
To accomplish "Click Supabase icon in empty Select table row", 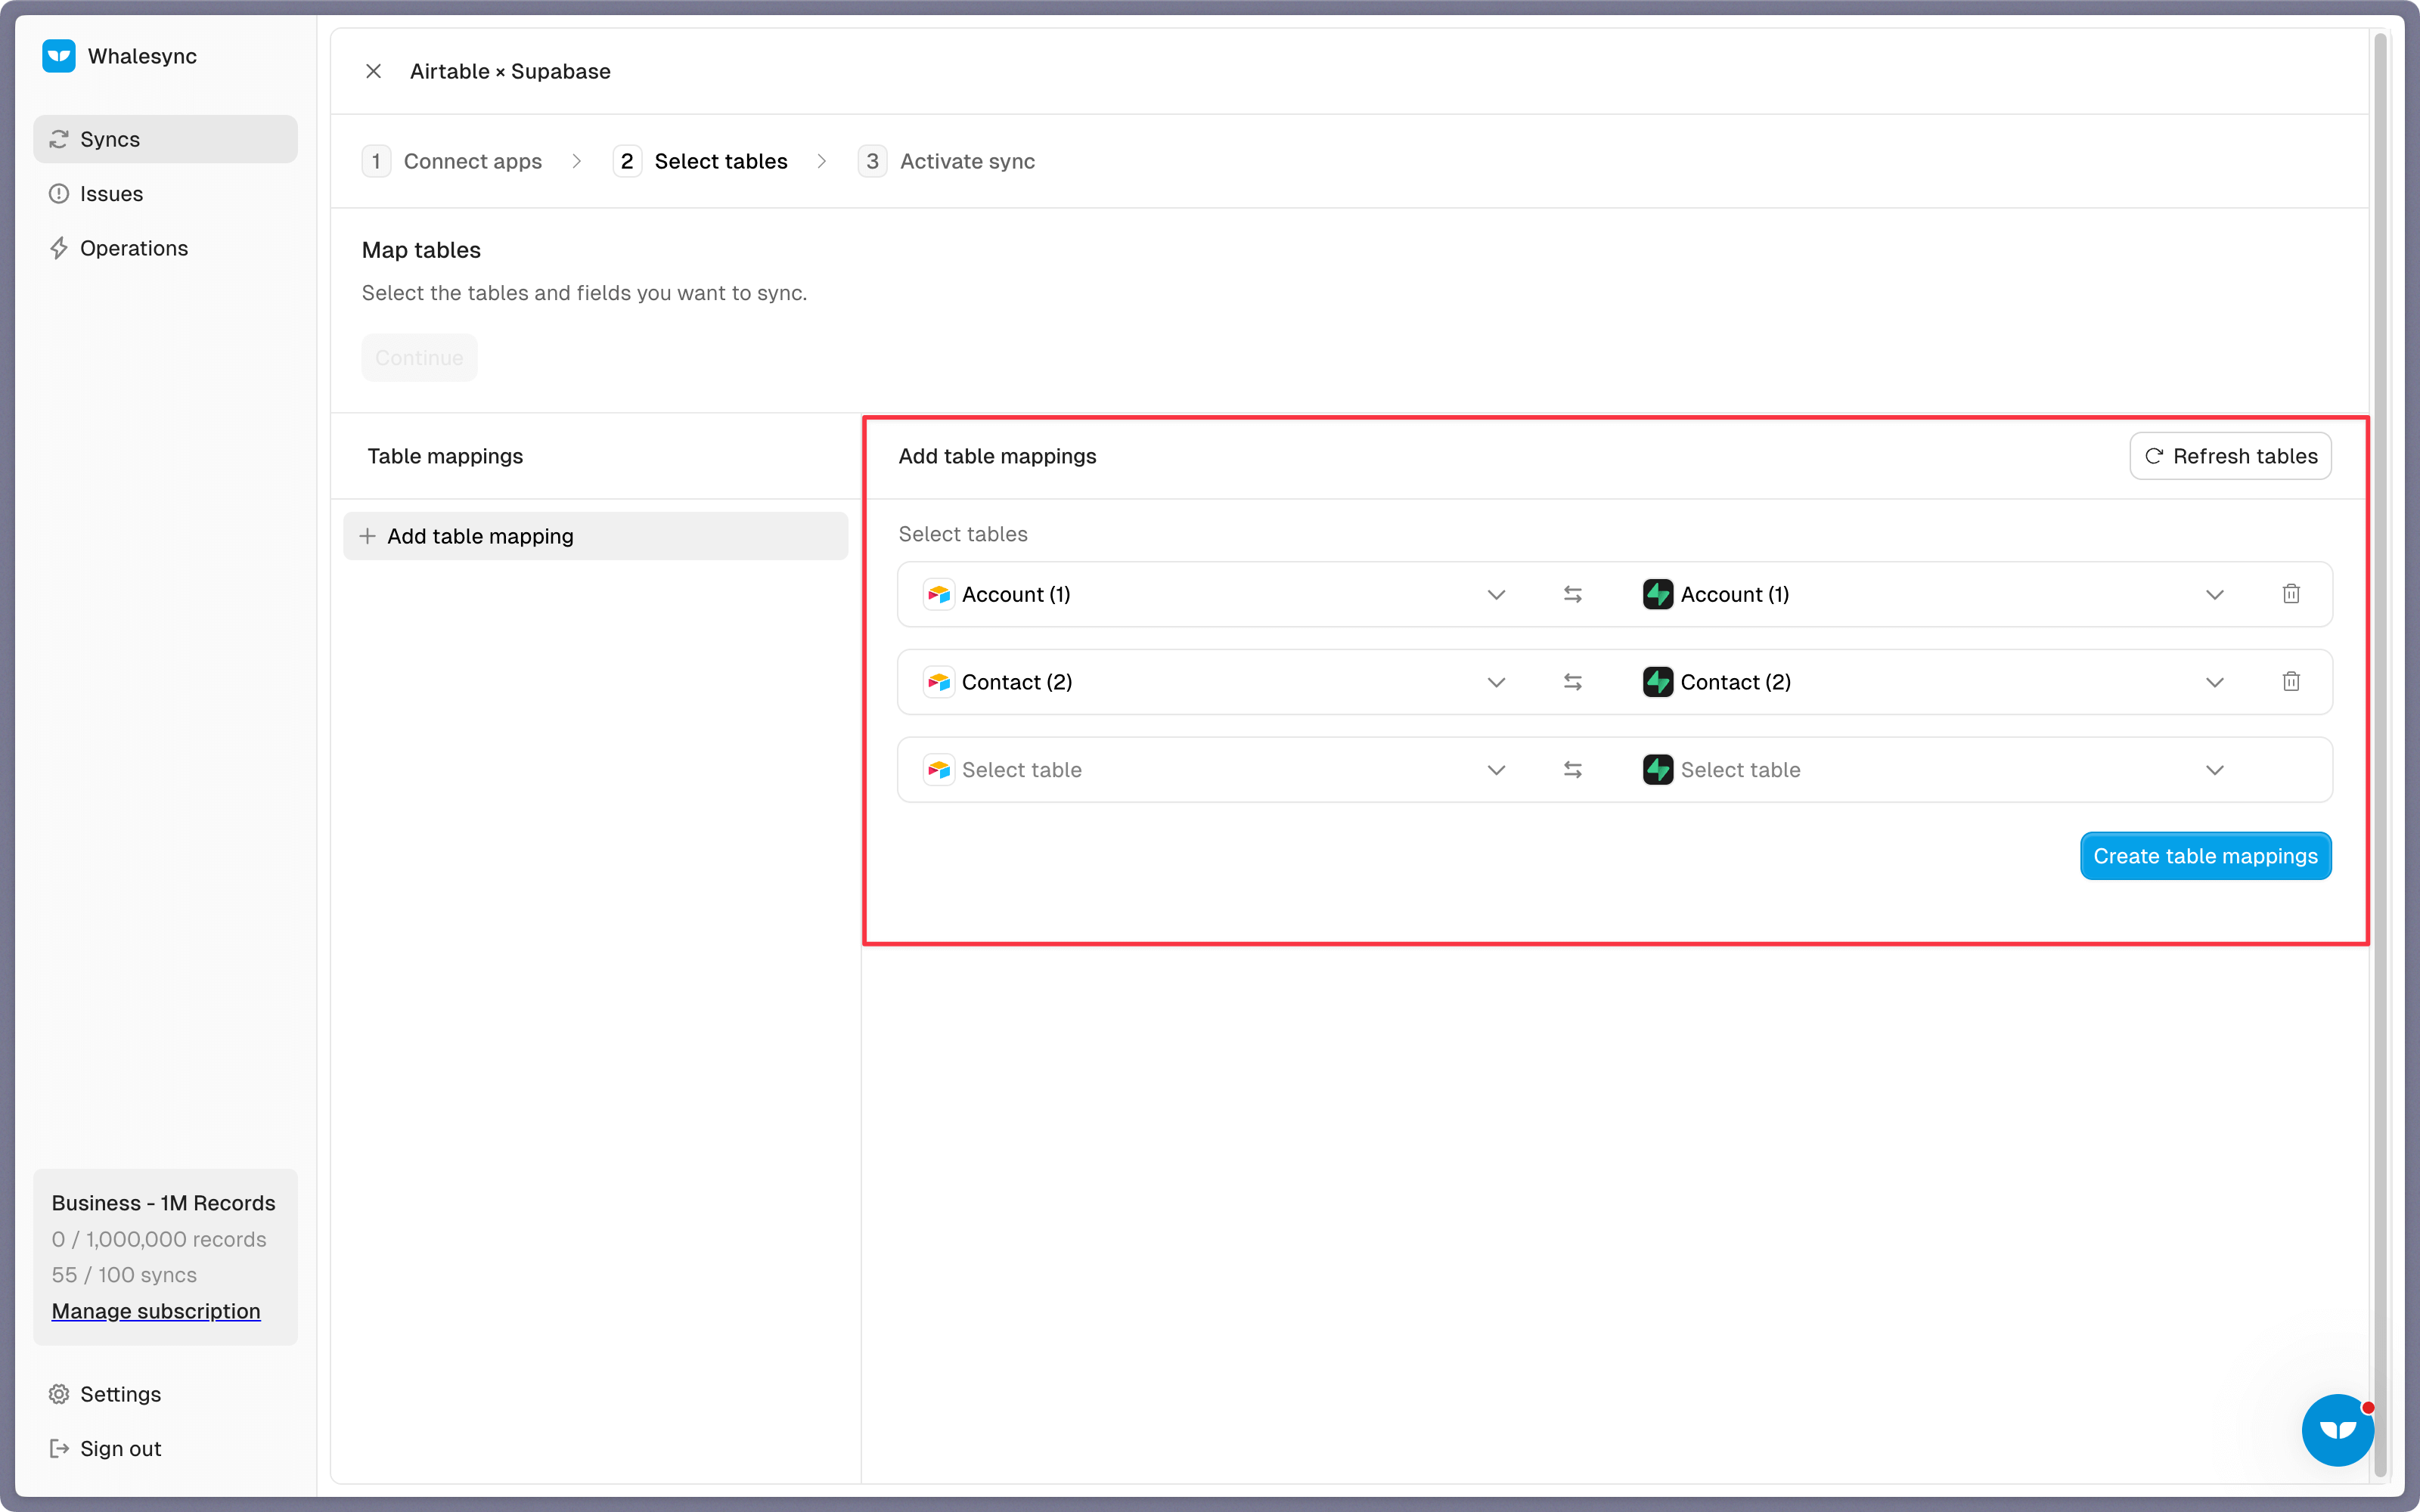I will (1658, 770).
